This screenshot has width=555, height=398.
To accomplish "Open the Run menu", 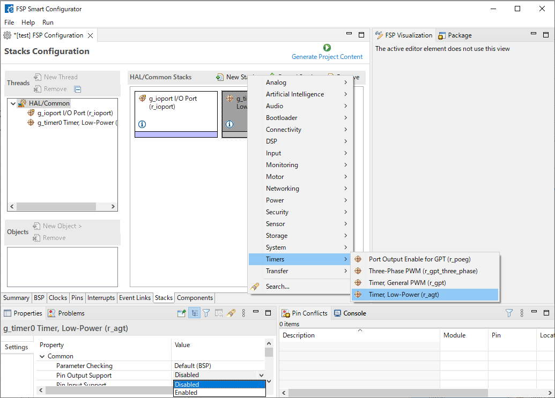I will [48, 22].
